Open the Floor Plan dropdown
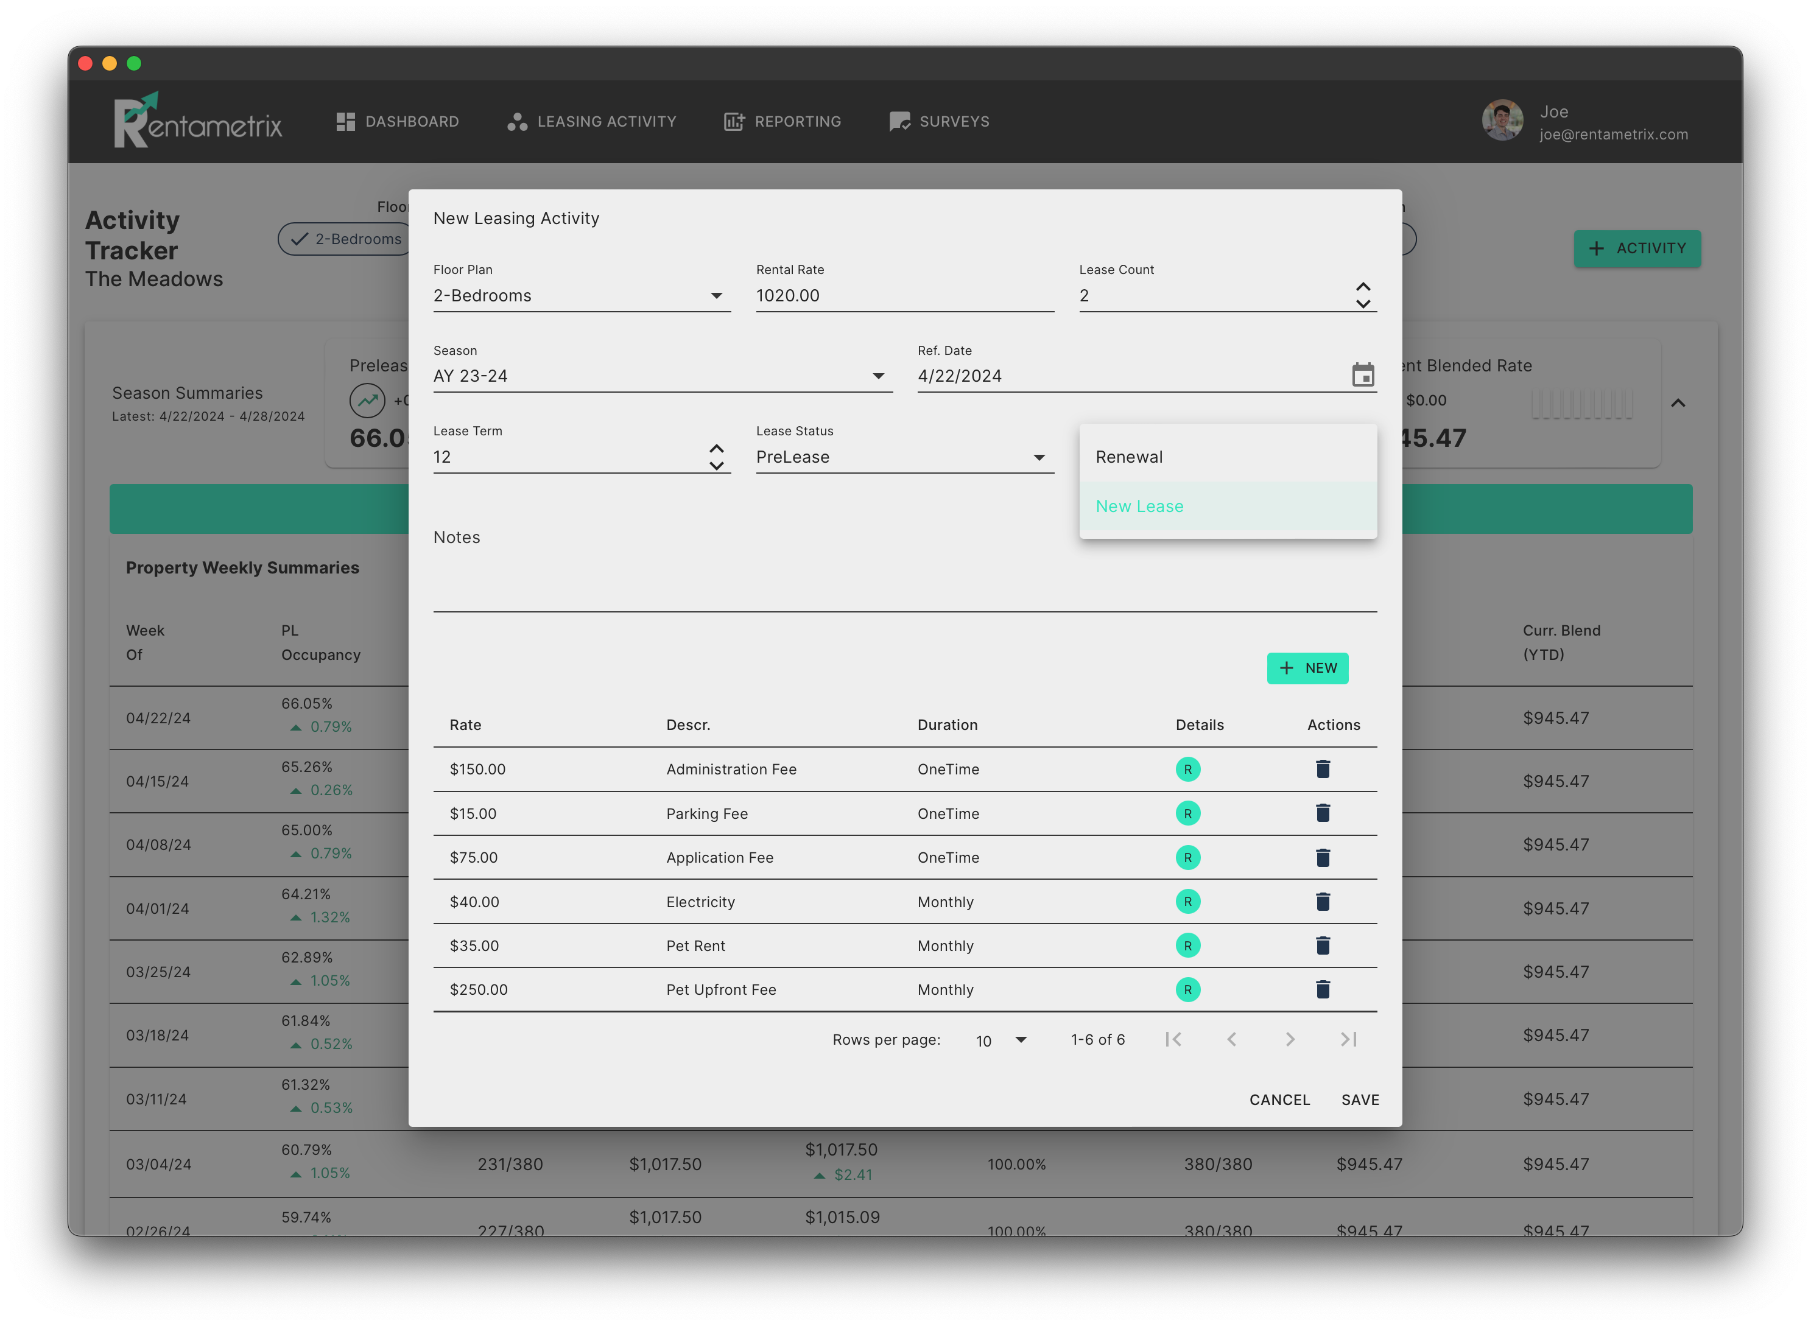The width and height of the screenshot is (1811, 1326). pyautogui.click(x=581, y=295)
